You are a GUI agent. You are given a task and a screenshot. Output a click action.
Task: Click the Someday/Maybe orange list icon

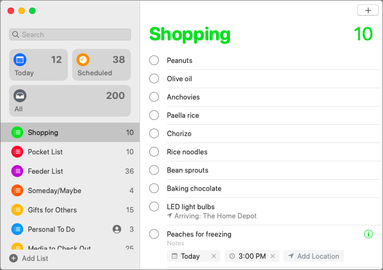[17, 190]
